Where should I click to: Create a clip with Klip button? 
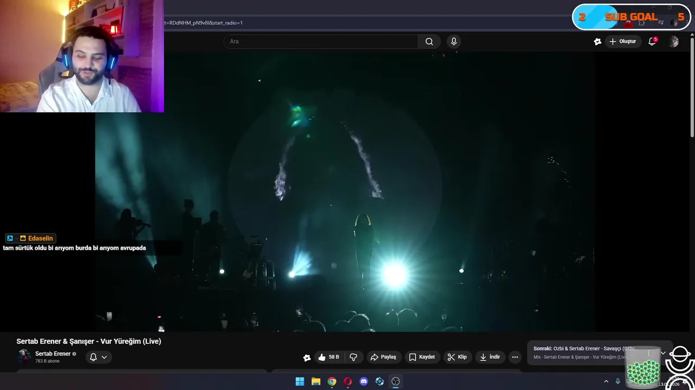[457, 357]
